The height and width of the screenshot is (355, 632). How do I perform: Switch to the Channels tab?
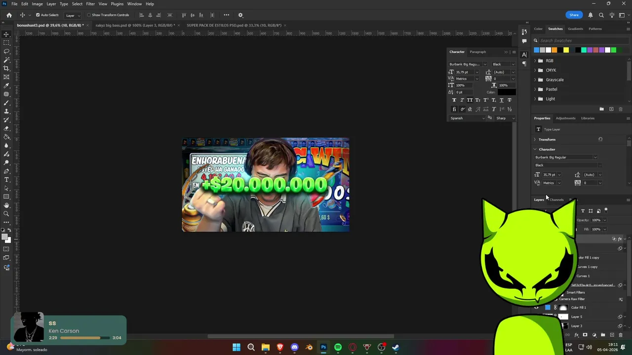click(x=556, y=200)
